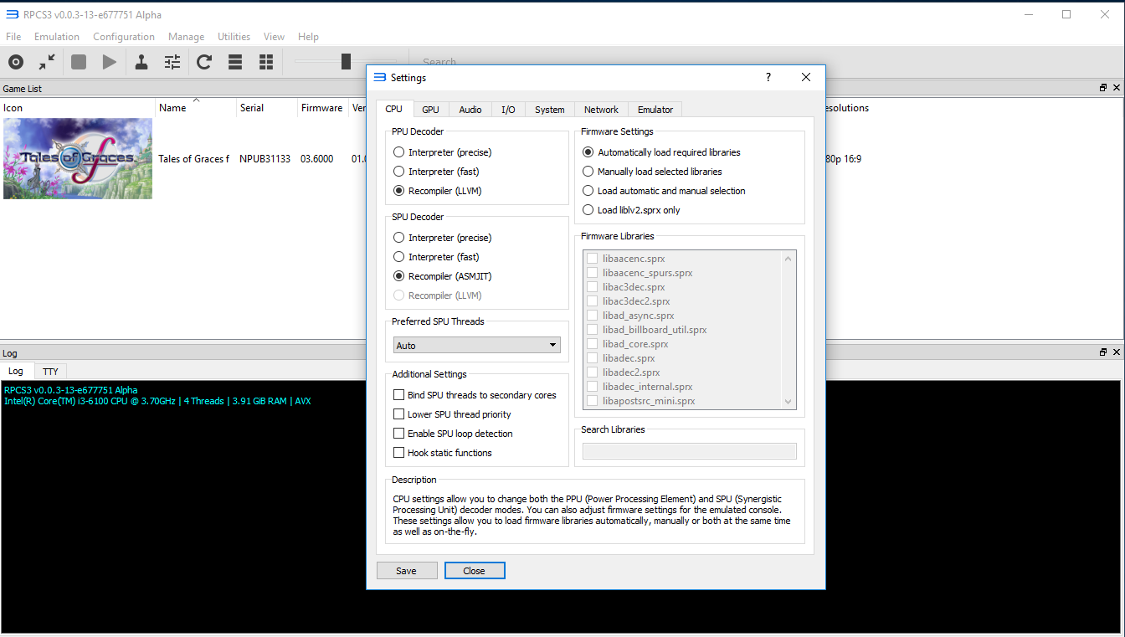Click the Play/start emulation toolbar icon
The image size is (1125, 637).
(x=110, y=62)
